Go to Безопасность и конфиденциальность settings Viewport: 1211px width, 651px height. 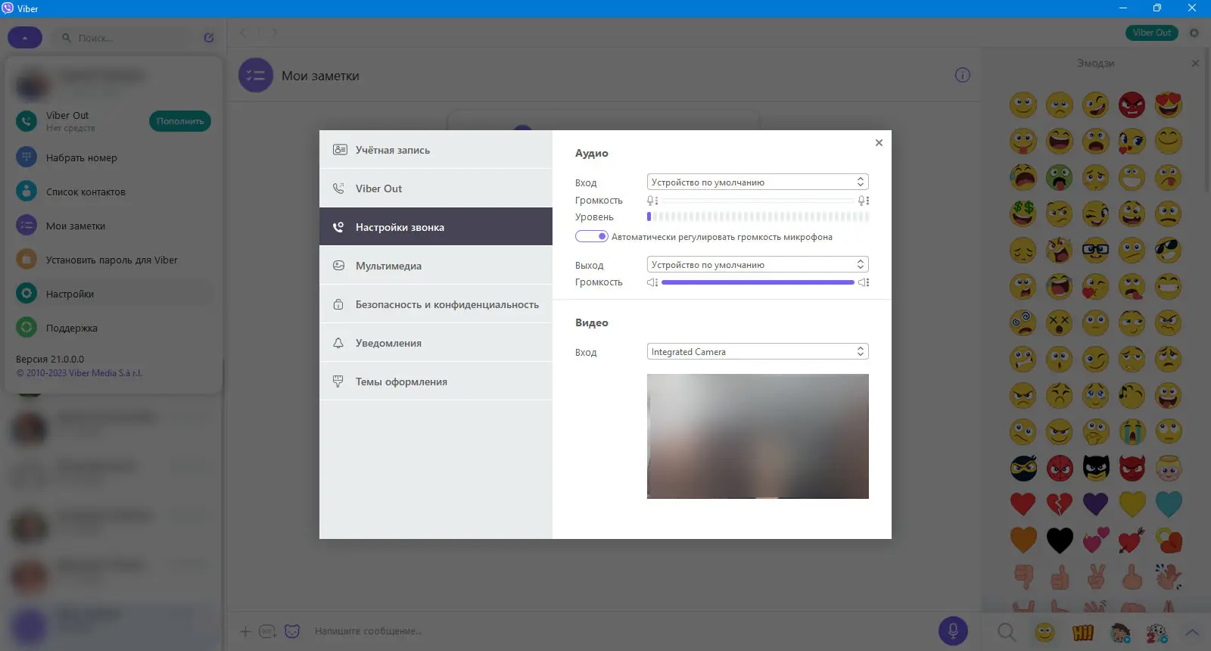(436, 304)
